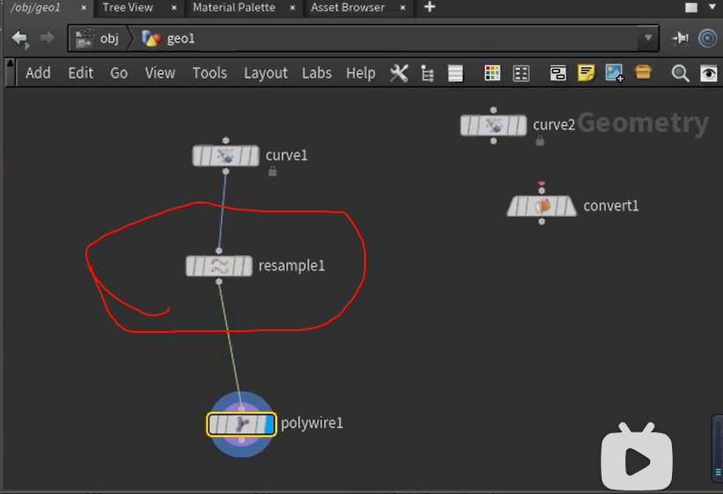Click the curve1 node name label

pos(287,156)
